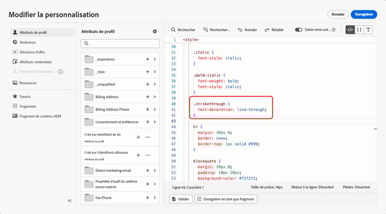Add the _experience folder with plus icon
The height and width of the screenshot is (214, 386).
[148, 59]
